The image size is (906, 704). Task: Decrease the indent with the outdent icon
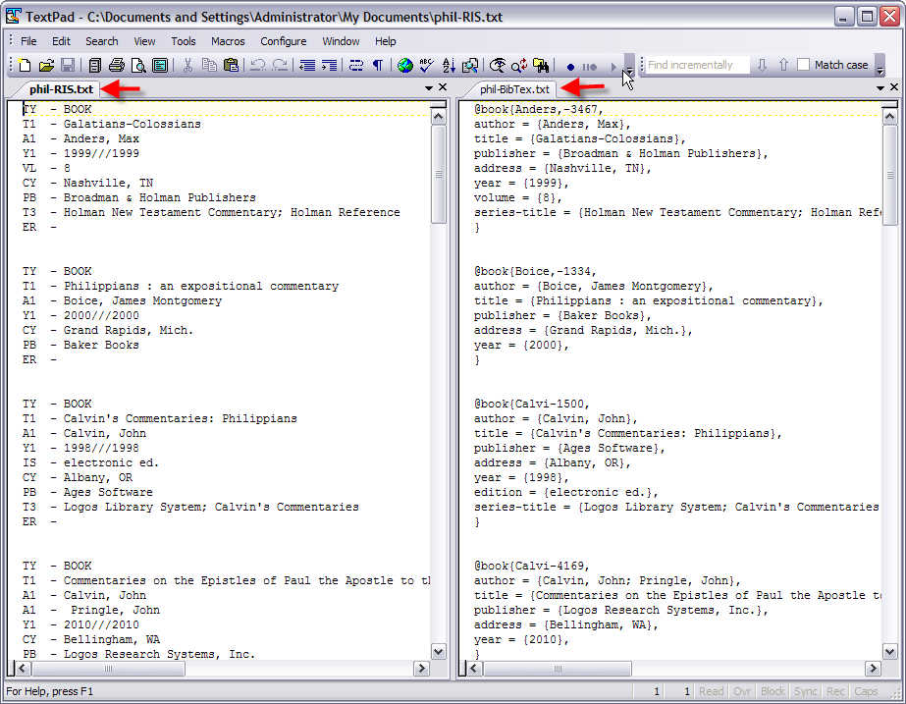[307, 66]
